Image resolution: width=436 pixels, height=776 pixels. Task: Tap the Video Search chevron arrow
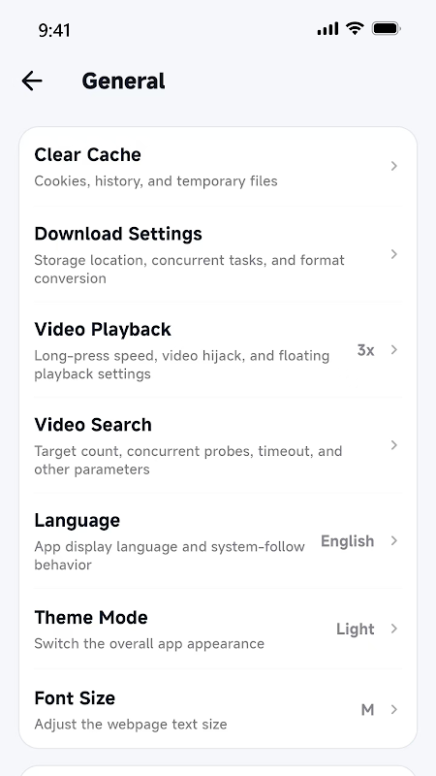point(394,445)
